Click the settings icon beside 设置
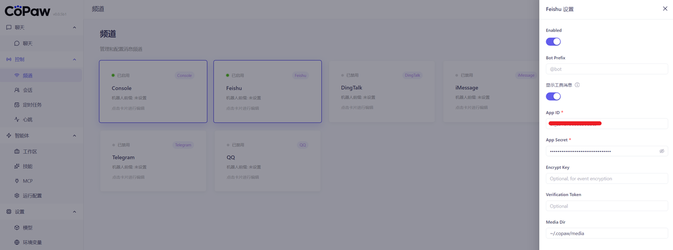 click(9, 212)
